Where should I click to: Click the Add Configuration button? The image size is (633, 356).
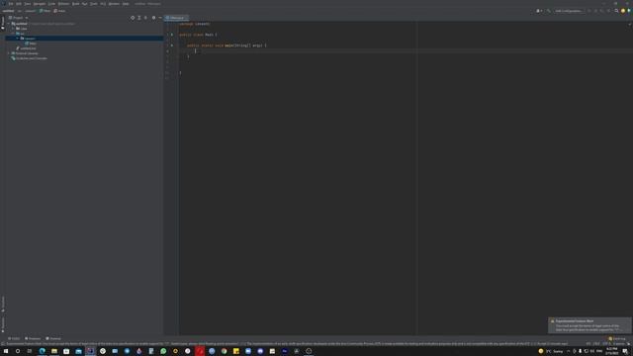click(570, 11)
